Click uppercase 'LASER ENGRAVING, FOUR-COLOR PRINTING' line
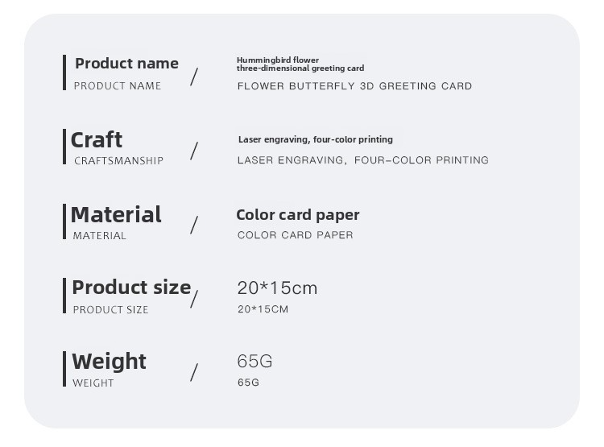Viewport: 604px width, 447px height. [363, 160]
